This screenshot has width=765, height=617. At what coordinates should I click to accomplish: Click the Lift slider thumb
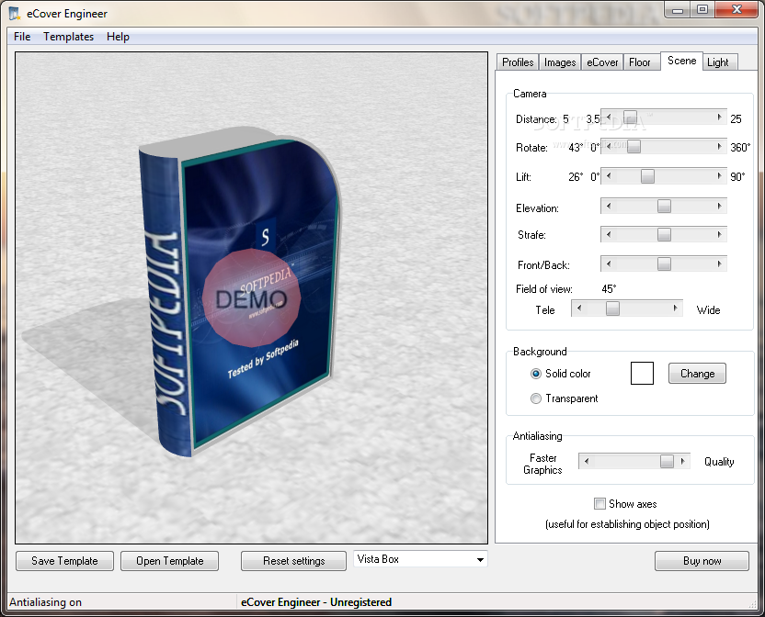647,176
